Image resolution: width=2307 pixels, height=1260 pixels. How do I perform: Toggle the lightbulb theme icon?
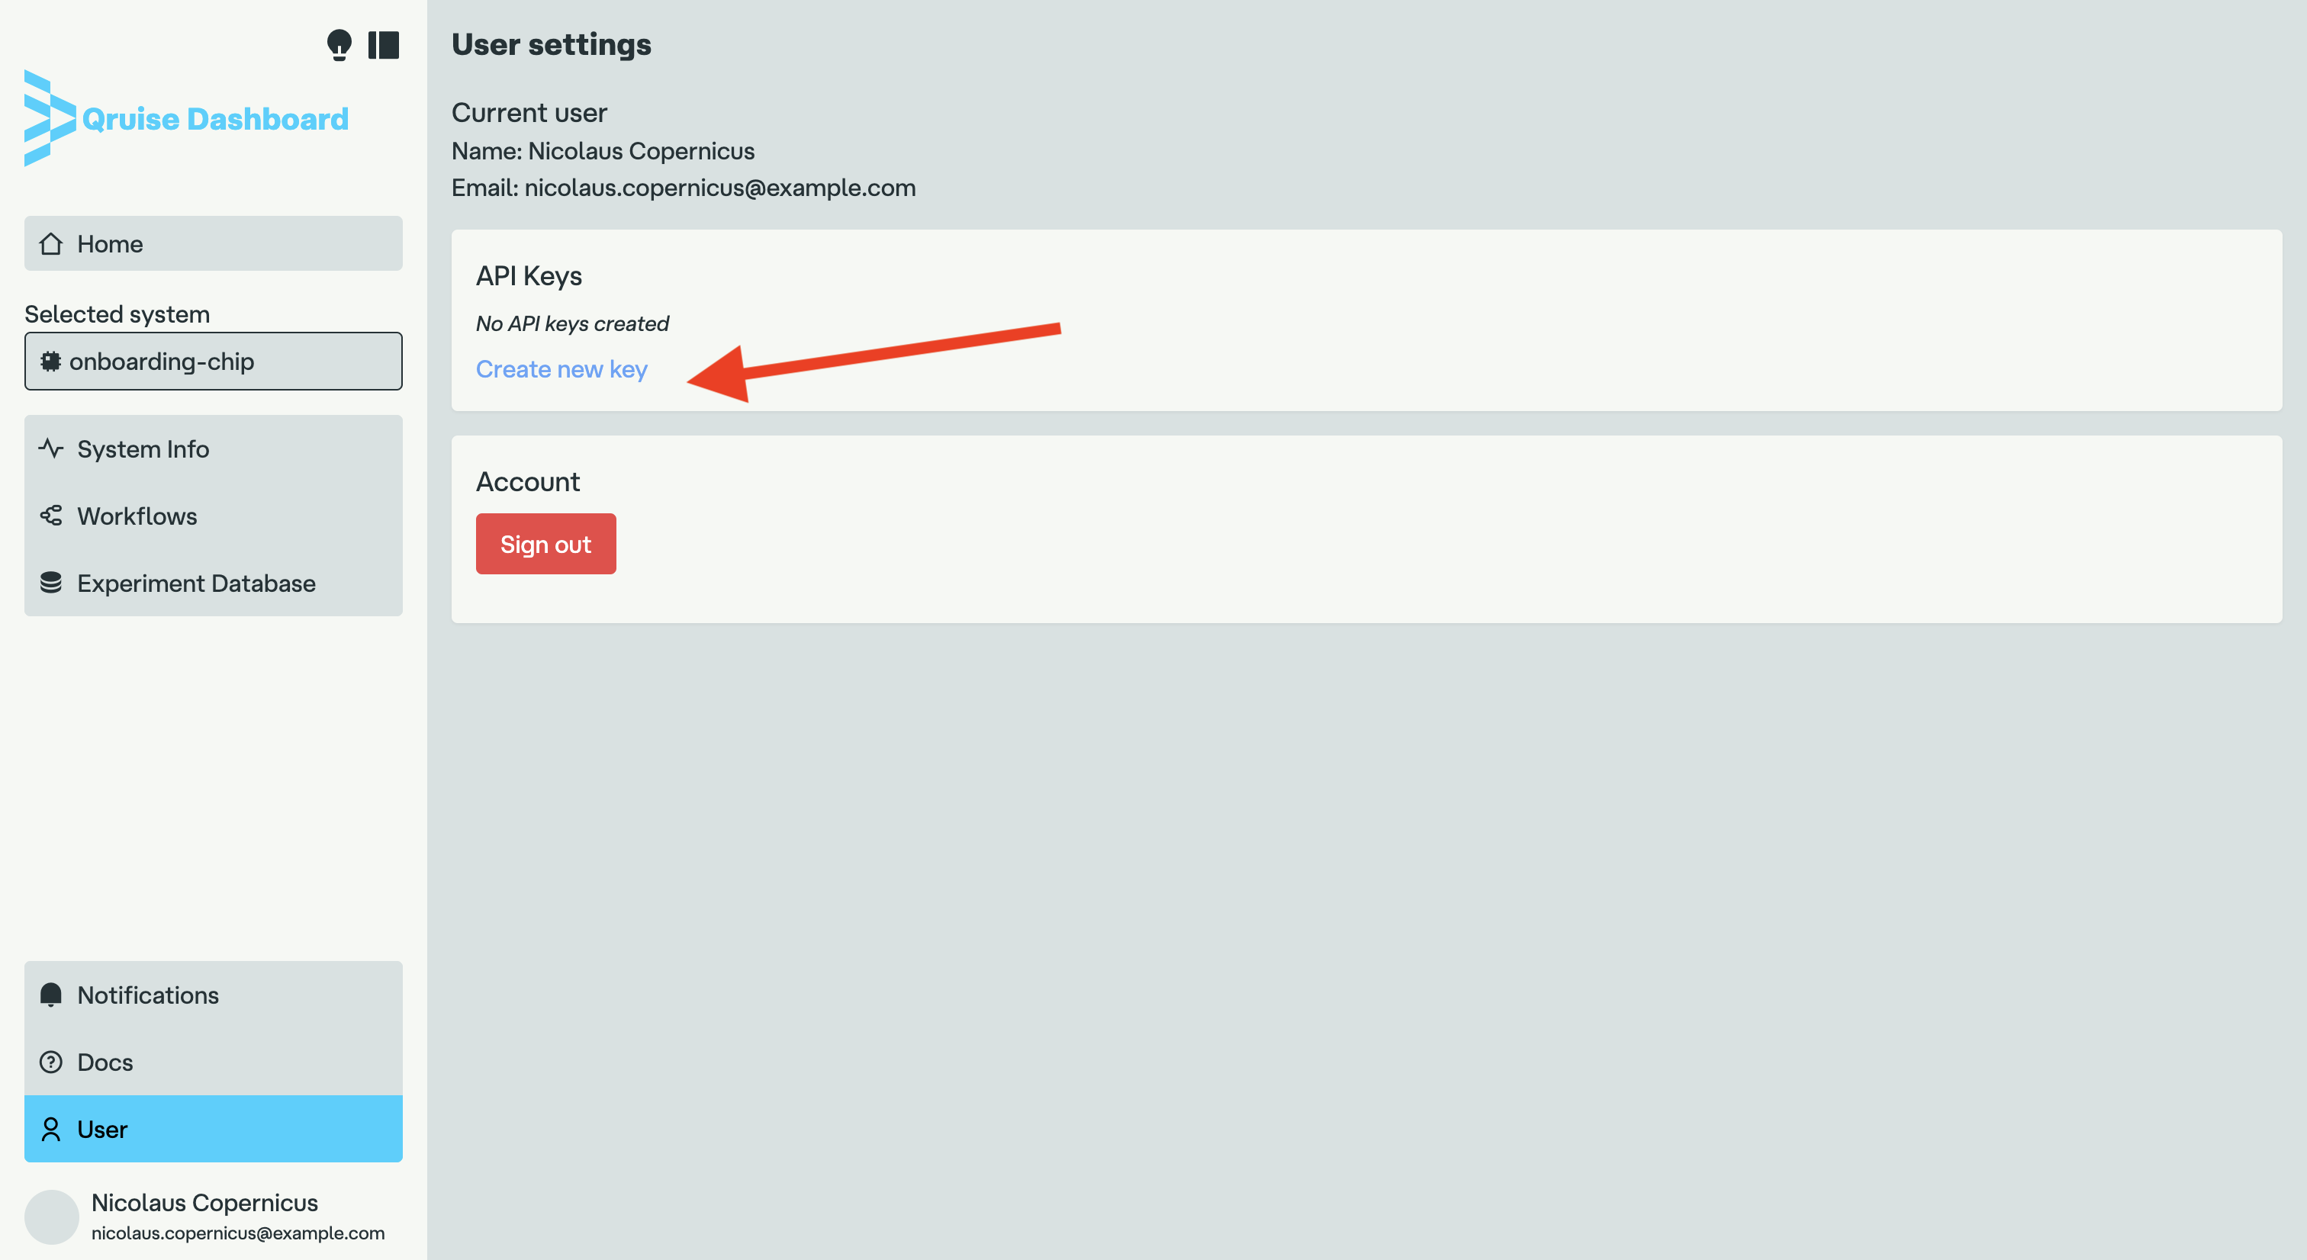tap(339, 45)
